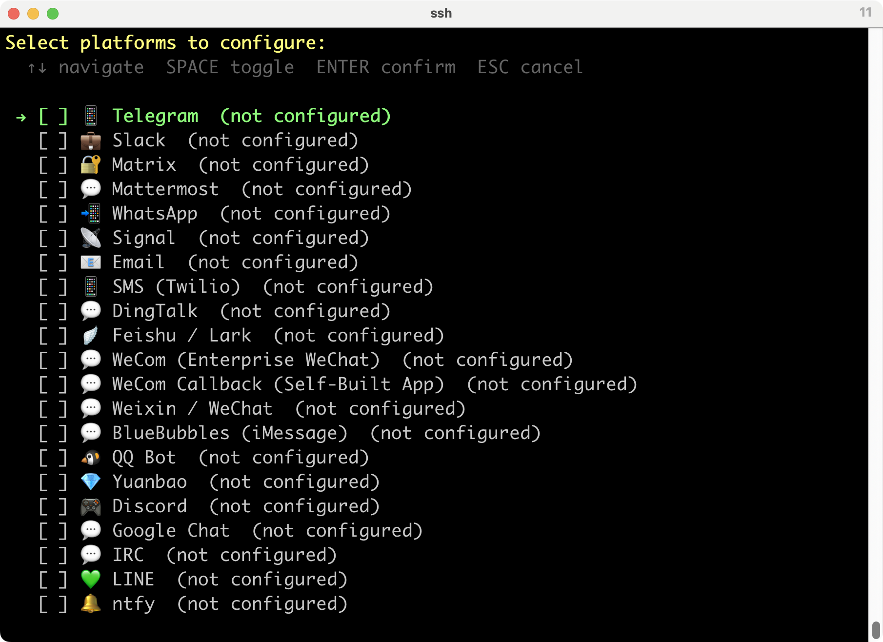Click the bell icon beside ntfy
Image resolution: width=883 pixels, height=642 pixels.
tap(91, 604)
